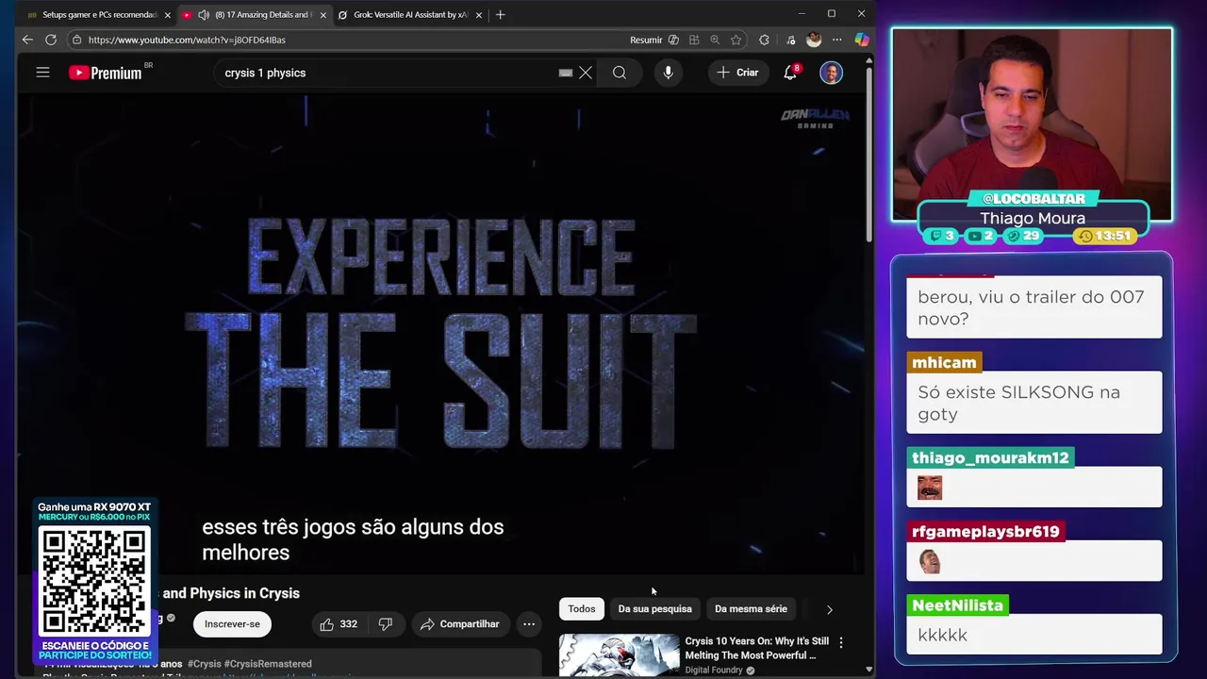1207x679 pixels.
Task: Open Edge settings and more menu
Action: click(836, 40)
